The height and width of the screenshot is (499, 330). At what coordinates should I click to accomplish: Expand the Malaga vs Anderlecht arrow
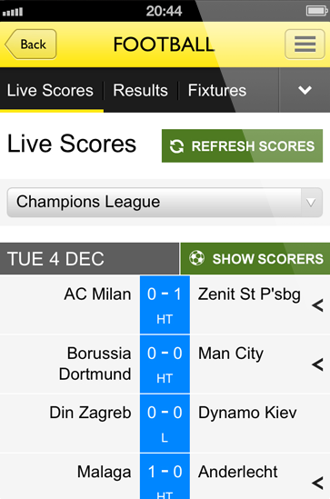[x=317, y=483]
